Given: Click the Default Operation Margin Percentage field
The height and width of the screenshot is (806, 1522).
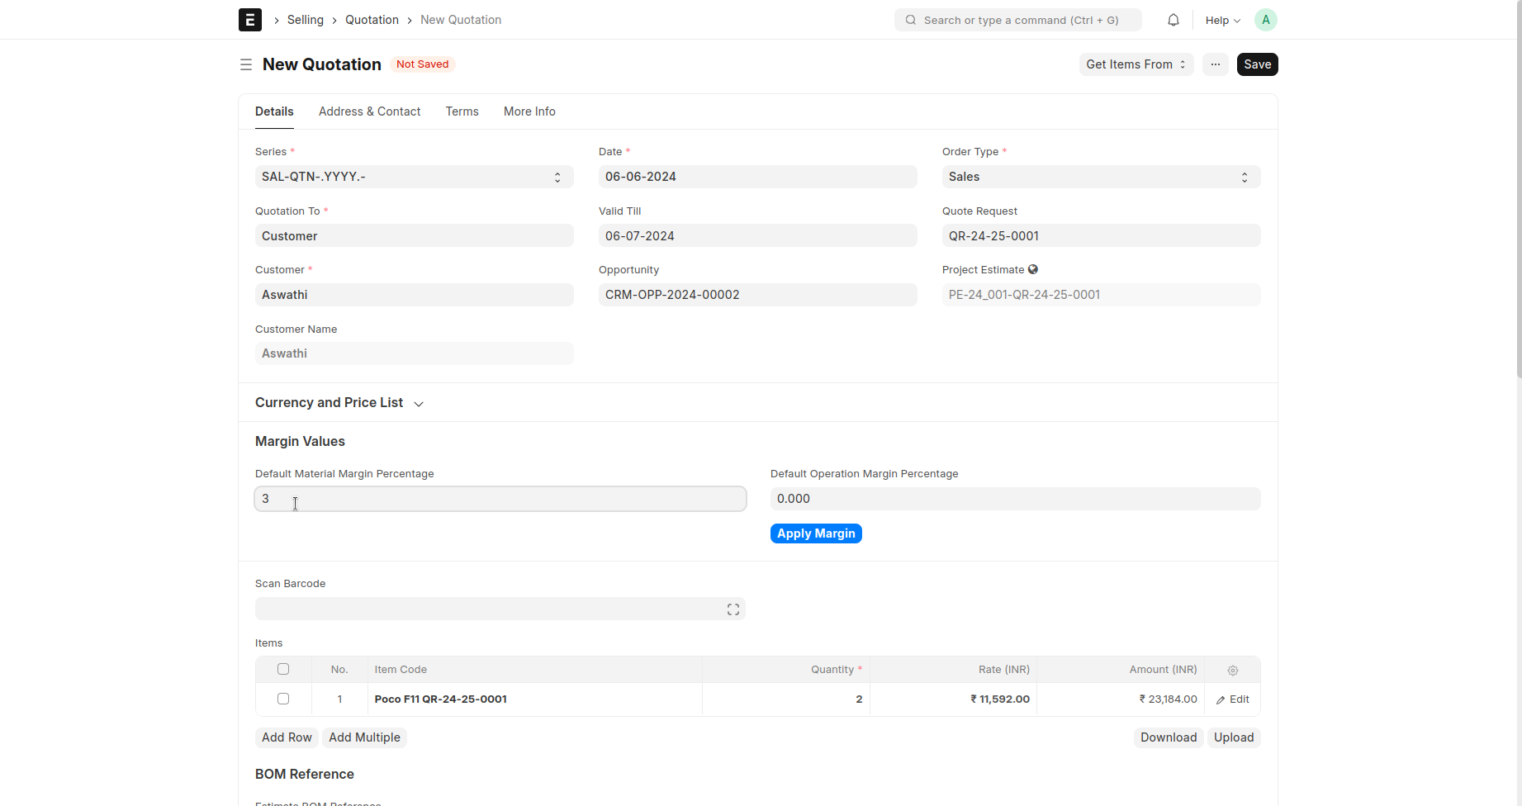Looking at the screenshot, I should (1014, 499).
